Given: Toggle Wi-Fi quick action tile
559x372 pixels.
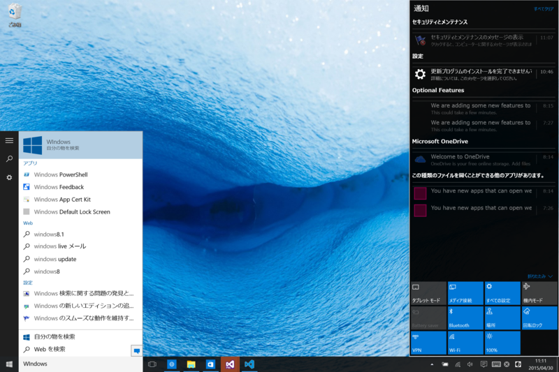Looking at the screenshot, I should pyautogui.click(x=465, y=343).
